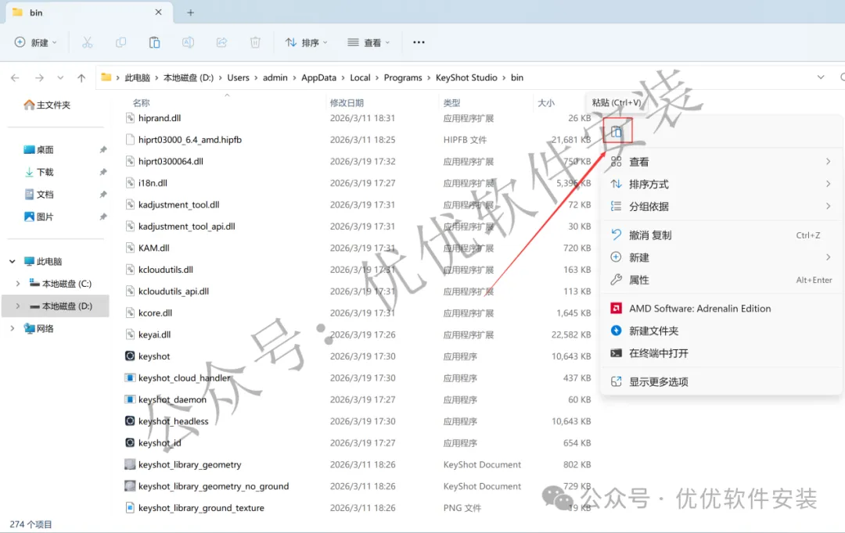The width and height of the screenshot is (845, 533).
Task: Open 图片 in the sidebar
Action: click(39, 217)
